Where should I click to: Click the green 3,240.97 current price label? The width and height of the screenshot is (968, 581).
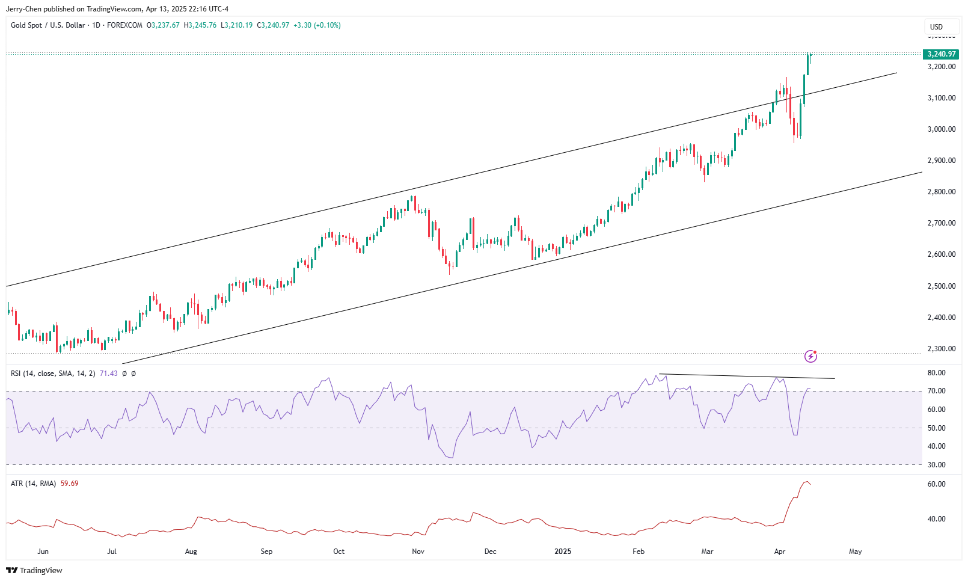pos(941,54)
